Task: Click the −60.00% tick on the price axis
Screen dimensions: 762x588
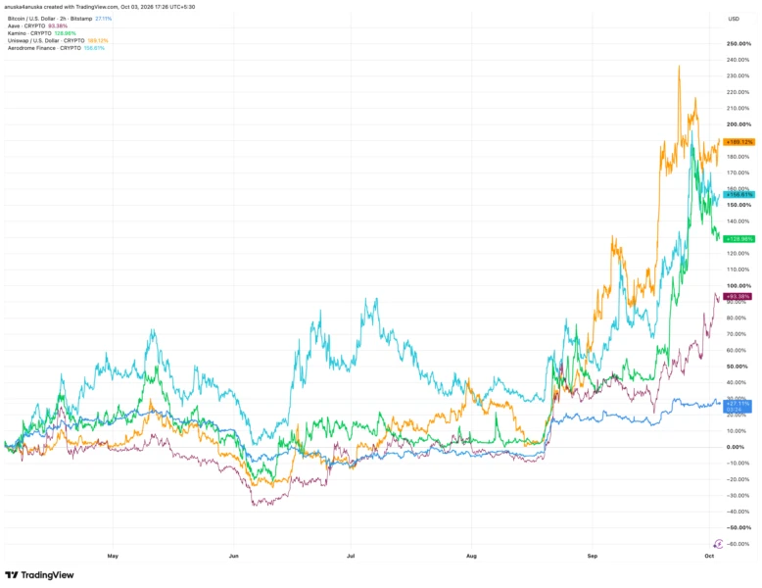Action: (738, 544)
